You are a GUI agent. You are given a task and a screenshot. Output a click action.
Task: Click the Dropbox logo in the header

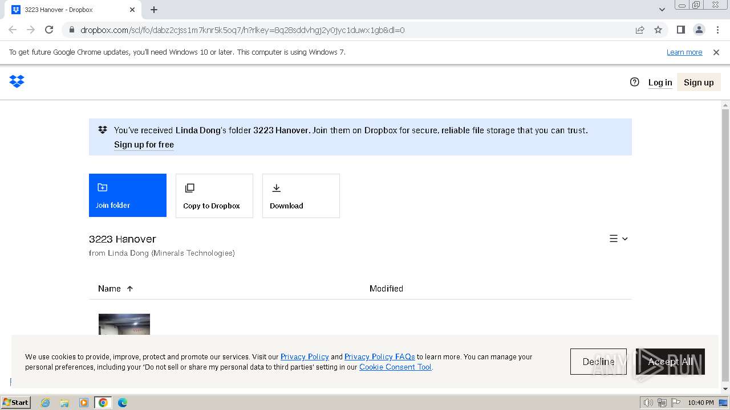17,81
